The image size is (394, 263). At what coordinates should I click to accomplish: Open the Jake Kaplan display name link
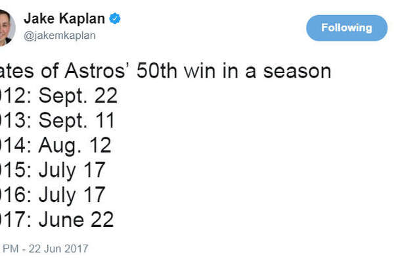tap(64, 18)
